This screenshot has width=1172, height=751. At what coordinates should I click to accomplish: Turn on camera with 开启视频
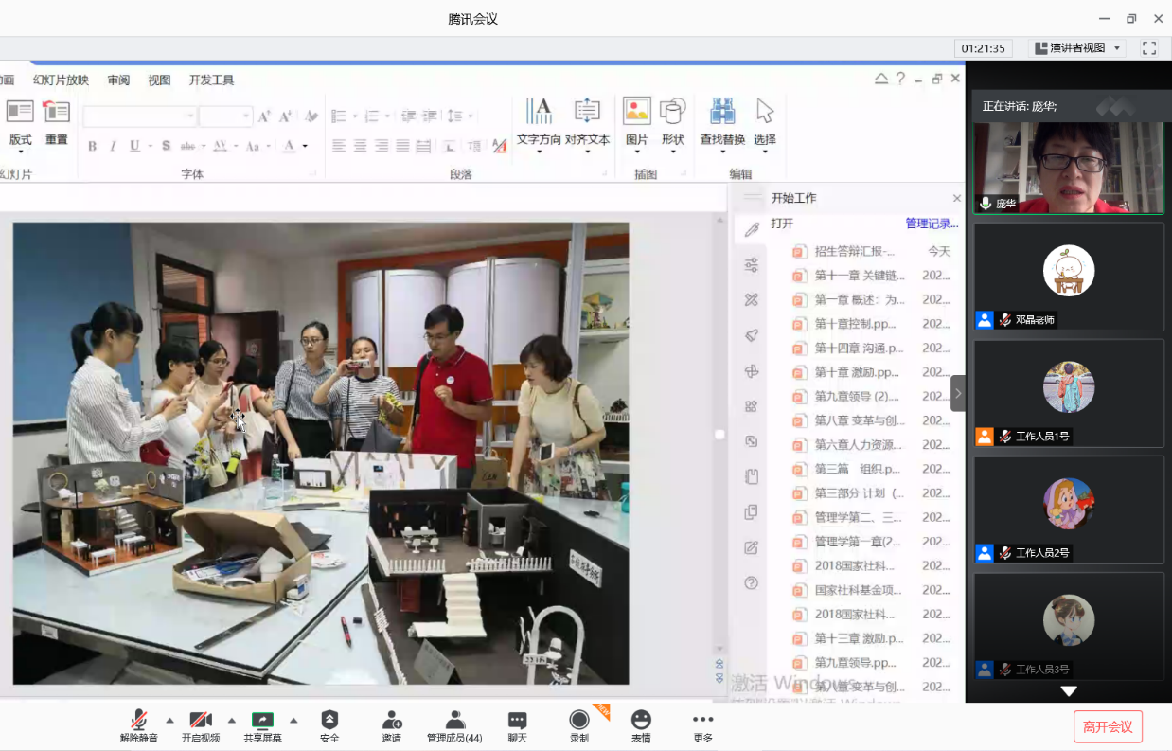click(201, 721)
